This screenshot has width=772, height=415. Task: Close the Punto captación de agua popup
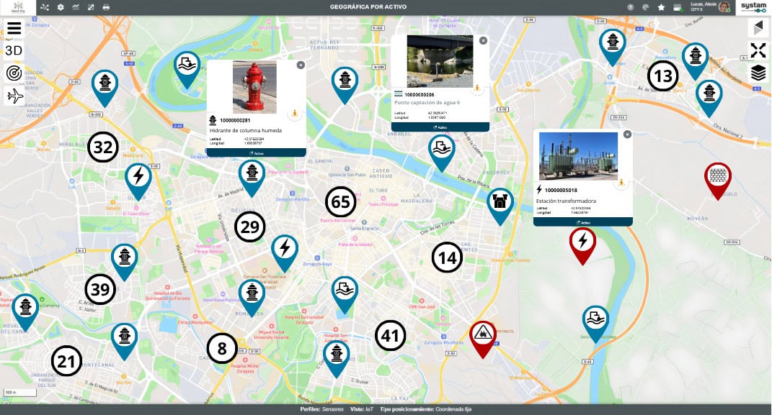484,41
